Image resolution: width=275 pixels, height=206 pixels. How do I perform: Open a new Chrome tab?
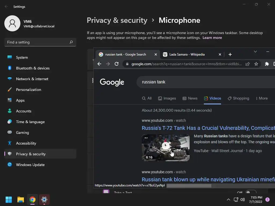coord(230,54)
